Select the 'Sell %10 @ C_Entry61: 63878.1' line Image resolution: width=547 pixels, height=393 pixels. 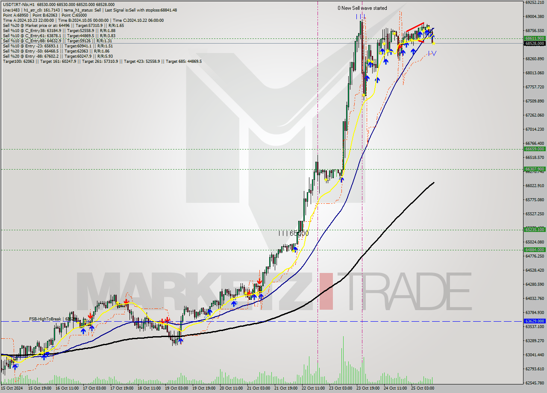click(59, 35)
